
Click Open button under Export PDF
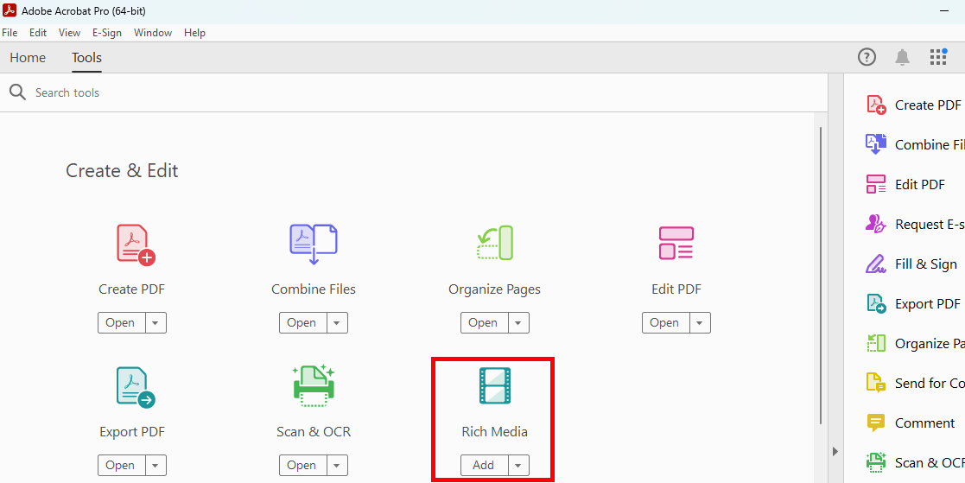point(121,465)
